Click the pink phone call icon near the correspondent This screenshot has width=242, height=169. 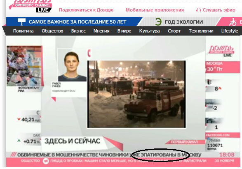pyautogui.click(x=89, y=53)
